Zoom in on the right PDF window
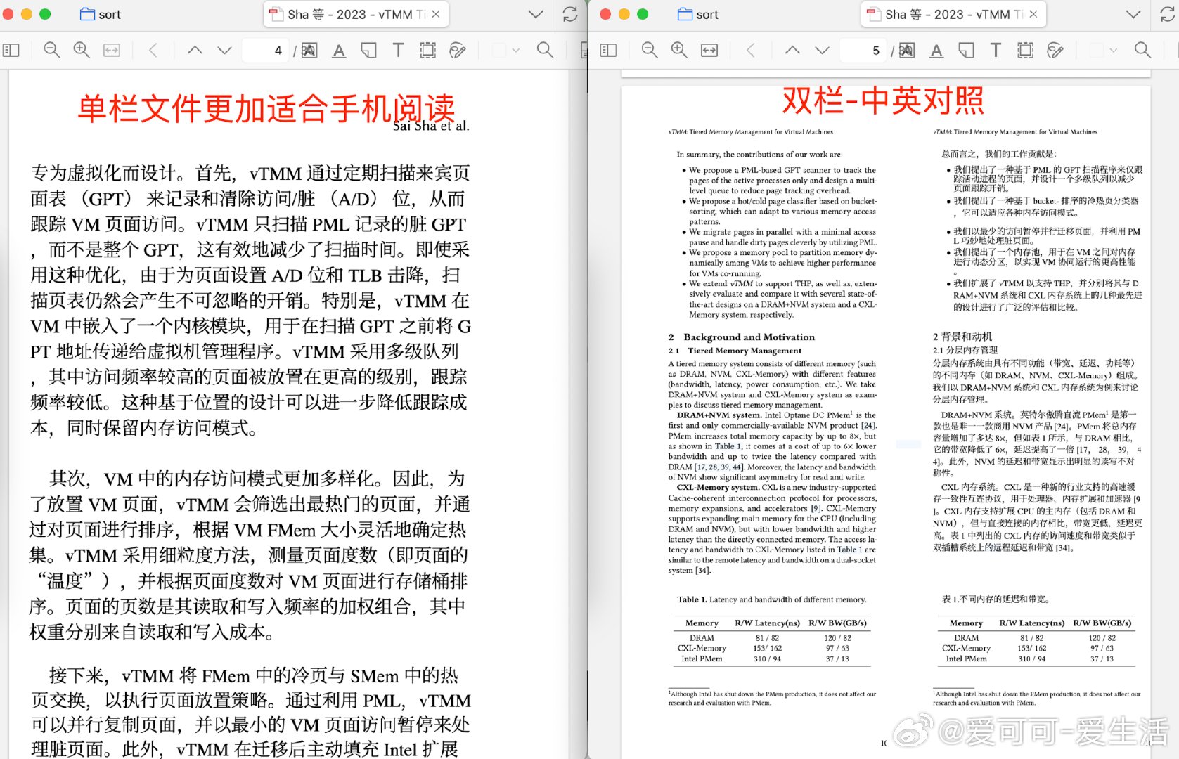The height and width of the screenshot is (759, 1179). pos(679,50)
